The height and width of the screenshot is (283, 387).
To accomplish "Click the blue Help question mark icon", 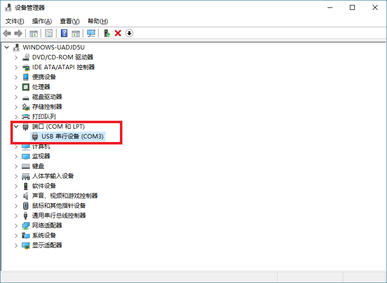I will pos(64,33).
